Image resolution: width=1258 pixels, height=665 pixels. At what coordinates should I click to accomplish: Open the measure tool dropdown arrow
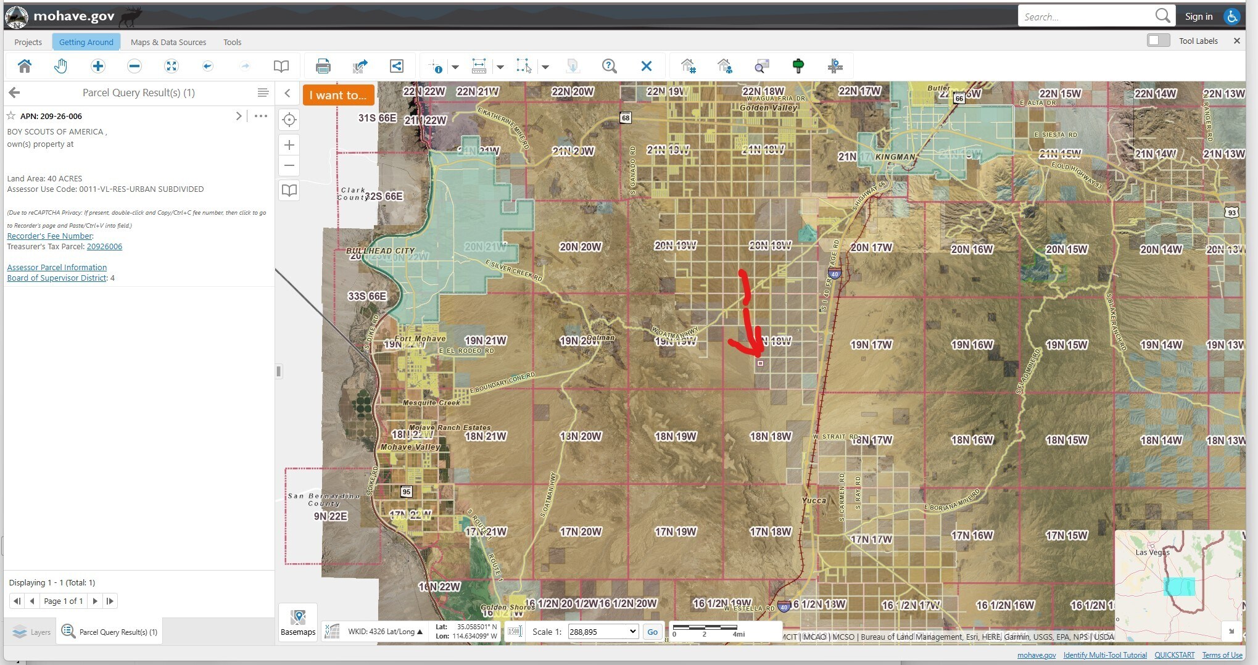tap(500, 67)
